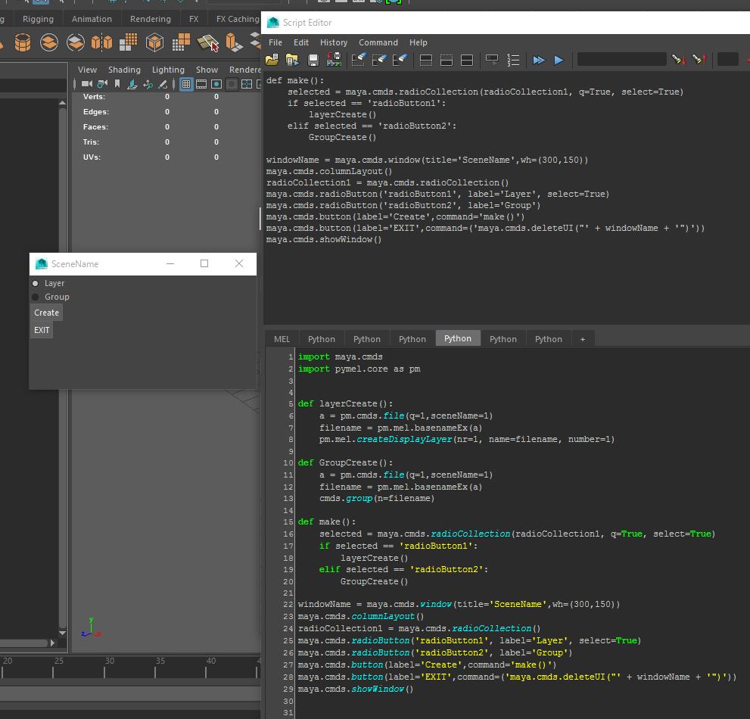Select the Group radio button
The width and height of the screenshot is (750, 719).
(36, 297)
